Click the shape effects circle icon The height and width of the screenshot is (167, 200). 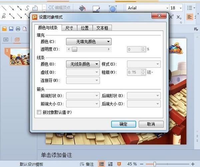click(x=113, y=9)
